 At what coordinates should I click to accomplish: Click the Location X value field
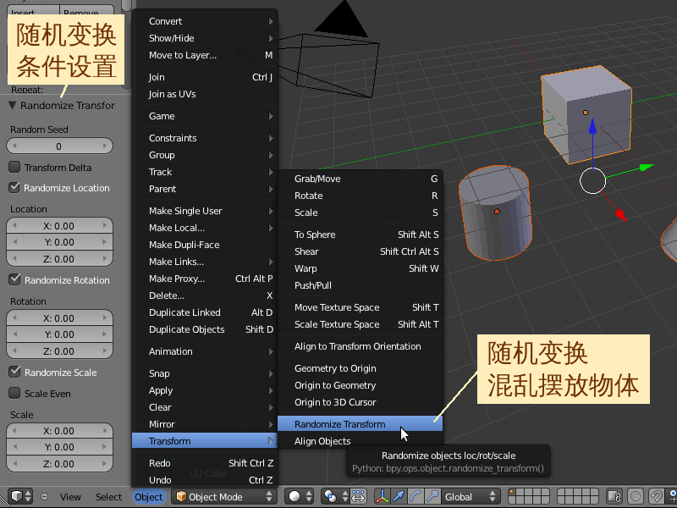pos(59,225)
